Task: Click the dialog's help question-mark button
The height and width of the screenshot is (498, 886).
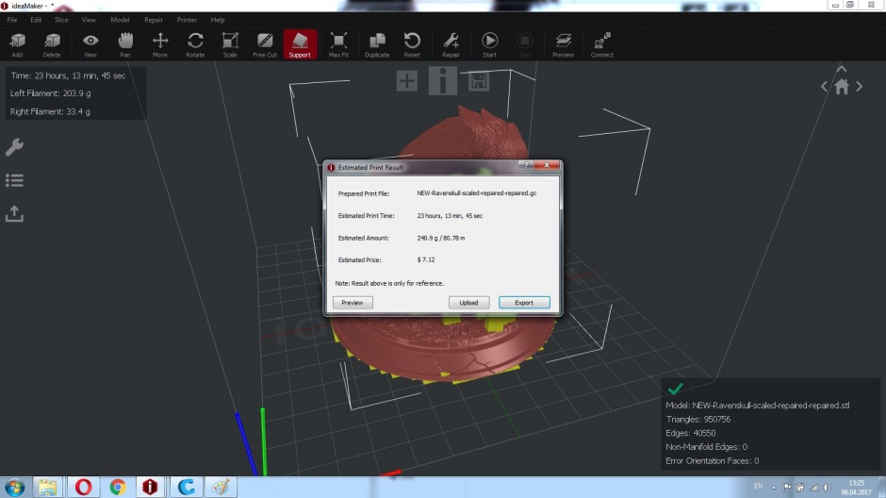Action: pyautogui.click(x=526, y=165)
